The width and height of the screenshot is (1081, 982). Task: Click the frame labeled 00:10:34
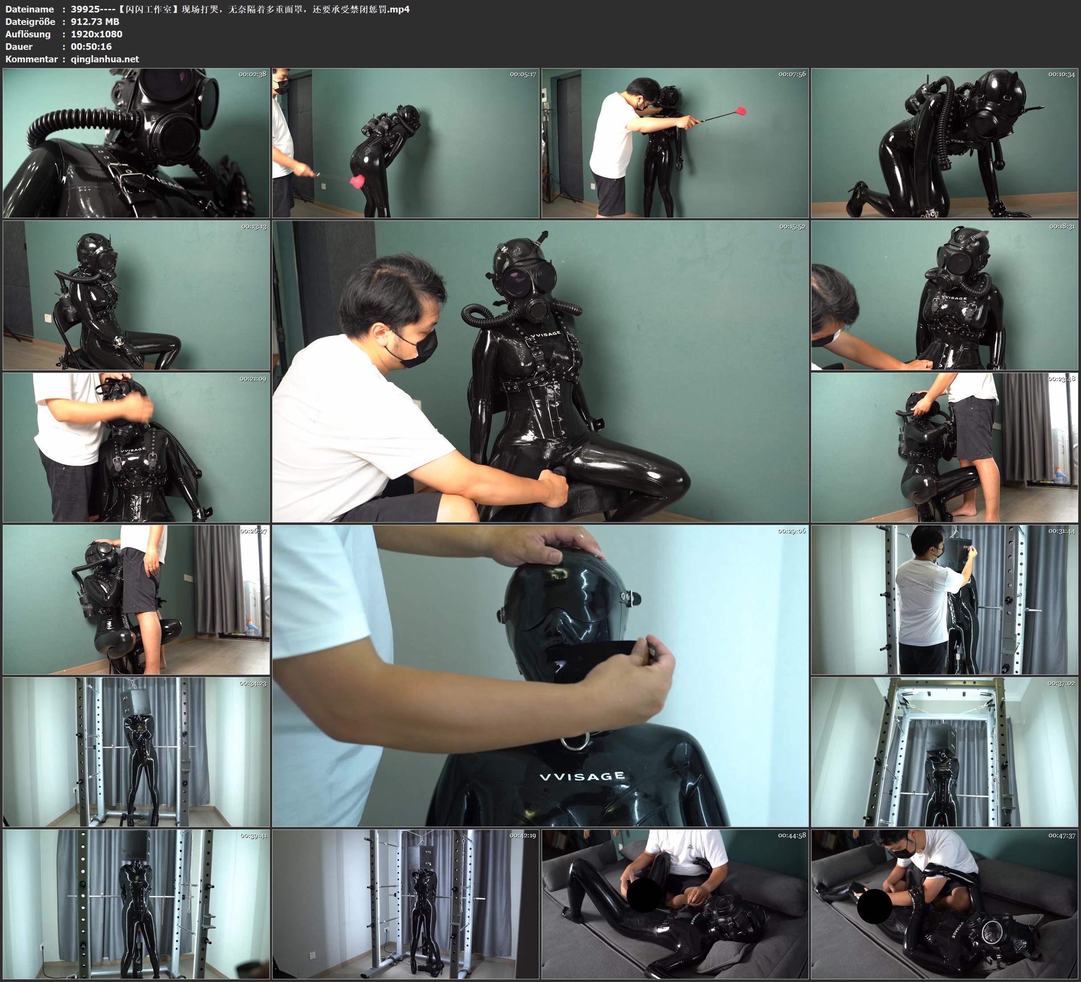pyautogui.click(x=944, y=142)
